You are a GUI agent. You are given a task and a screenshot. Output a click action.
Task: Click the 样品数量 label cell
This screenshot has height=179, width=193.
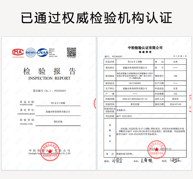click(159, 94)
